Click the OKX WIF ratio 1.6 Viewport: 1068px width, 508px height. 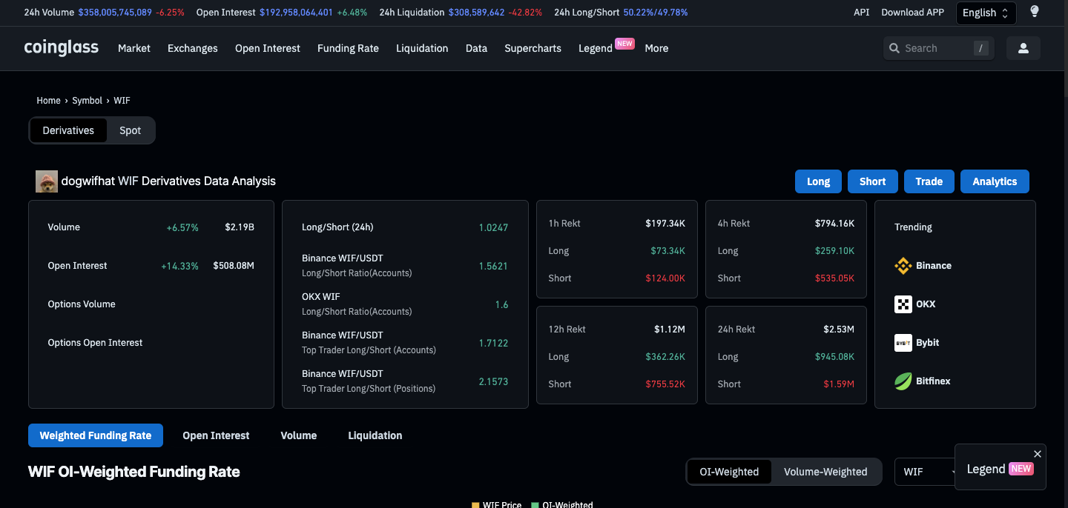coord(501,304)
